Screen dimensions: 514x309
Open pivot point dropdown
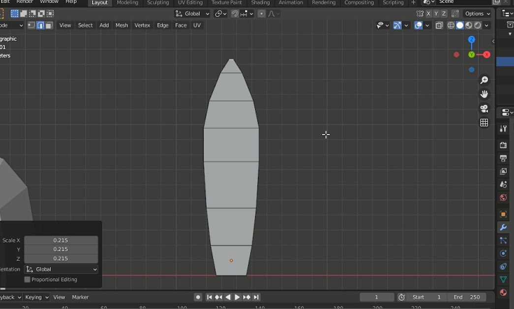(221, 13)
